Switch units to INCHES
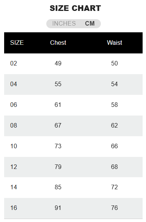The width and height of the screenshot is (146, 222). click(64, 23)
